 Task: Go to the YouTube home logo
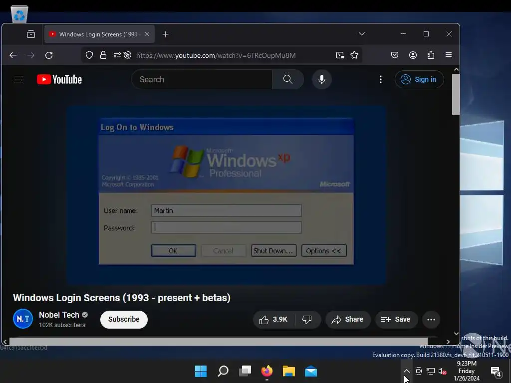[59, 79]
